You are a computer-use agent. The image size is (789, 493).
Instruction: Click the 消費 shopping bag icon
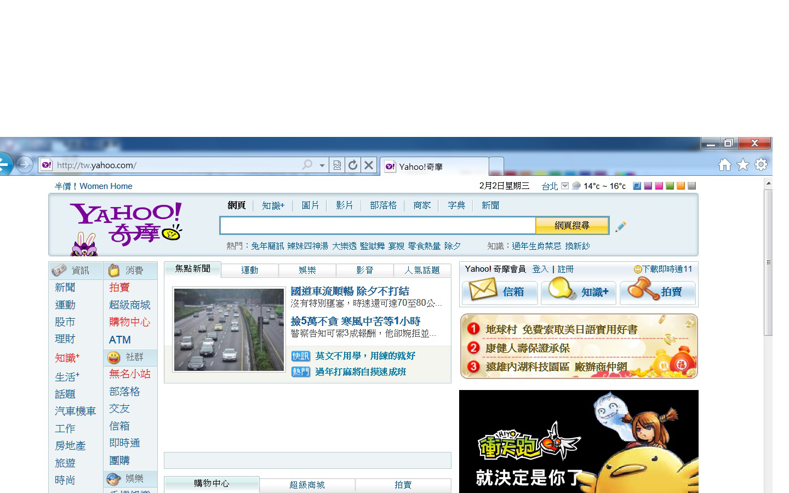(x=114, y=270)
